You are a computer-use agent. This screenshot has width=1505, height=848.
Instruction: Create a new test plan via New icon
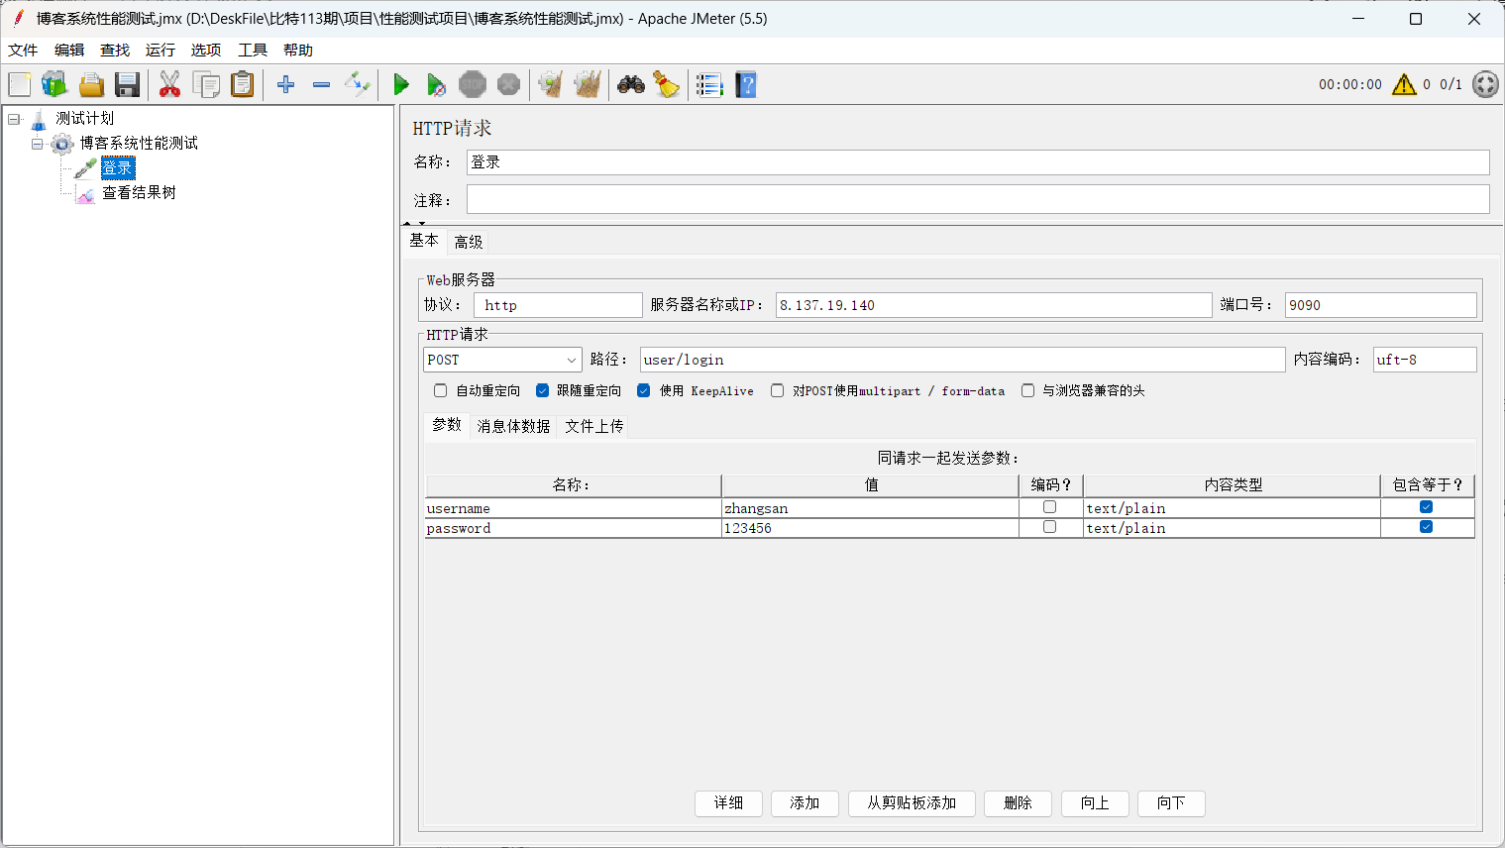(20, 85)
